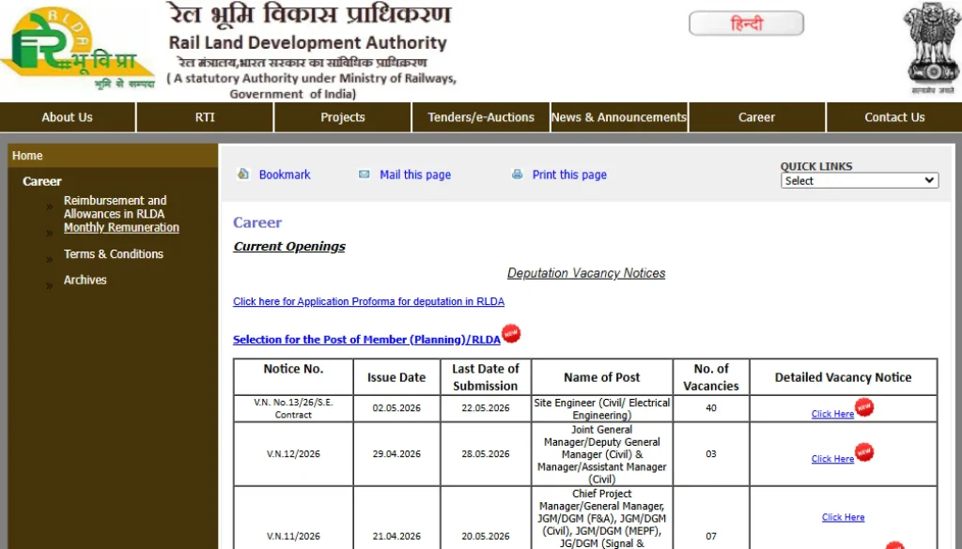Click issue date 02.05.2026 cell
The image size is (962, 549).
pyautogui.click(x=396, y=408)
